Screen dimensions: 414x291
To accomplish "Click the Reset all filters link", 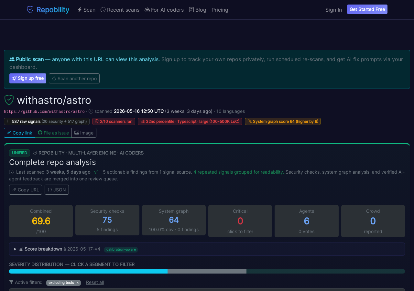I will coord(95,282).
